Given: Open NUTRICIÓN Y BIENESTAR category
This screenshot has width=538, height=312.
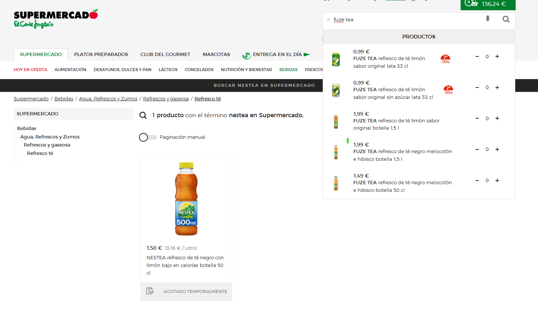Looking at the screenshot, I should point(246,70).
